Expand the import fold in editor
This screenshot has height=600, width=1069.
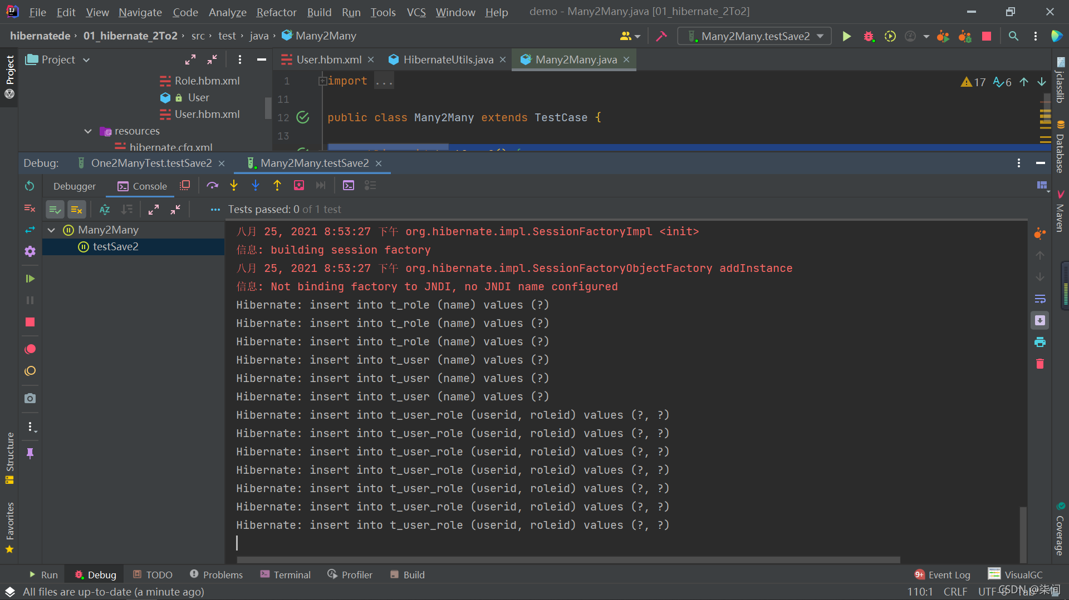tap(322, 81)
